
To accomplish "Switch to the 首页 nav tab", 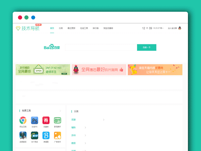I will [x=52, y=28].
